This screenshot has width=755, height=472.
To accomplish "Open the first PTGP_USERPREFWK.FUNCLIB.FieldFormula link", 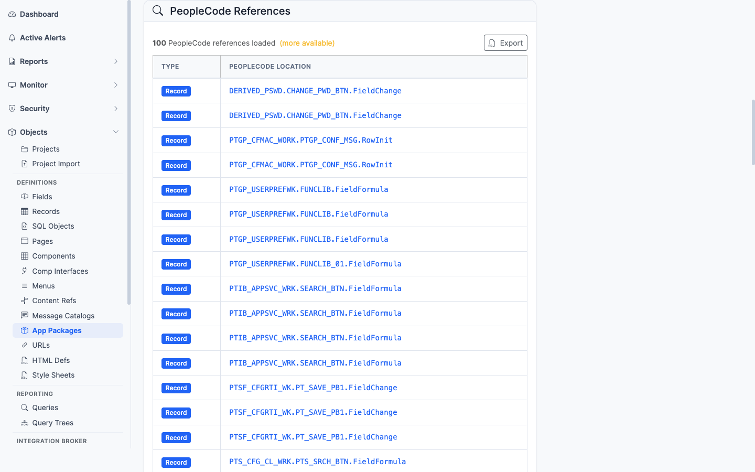I will pyautogui.click(x=309, y=189).
